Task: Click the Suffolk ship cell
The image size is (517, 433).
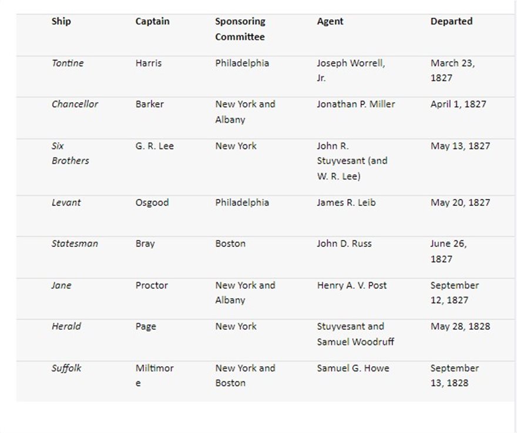Action: click(66, 368)
